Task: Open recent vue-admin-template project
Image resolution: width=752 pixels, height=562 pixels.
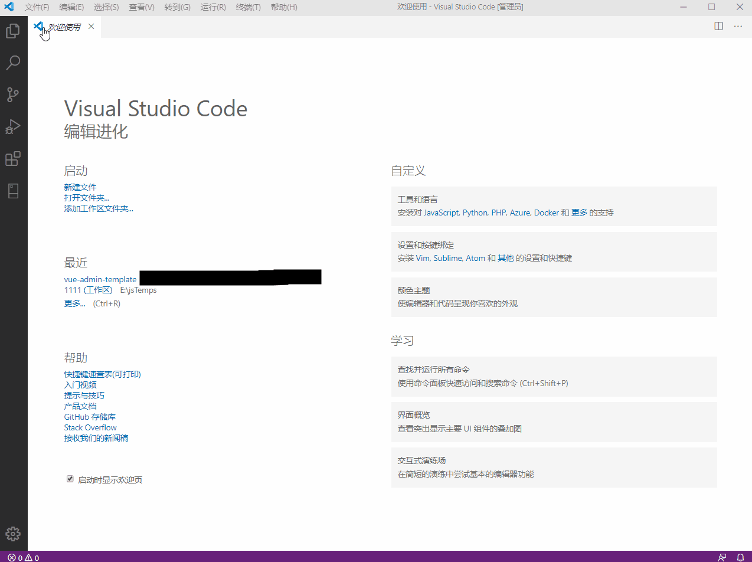Action: 100,279
